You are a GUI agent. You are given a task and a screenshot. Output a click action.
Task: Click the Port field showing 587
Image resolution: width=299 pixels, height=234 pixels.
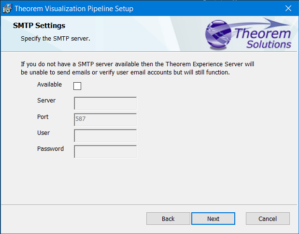tap(105, 119)
